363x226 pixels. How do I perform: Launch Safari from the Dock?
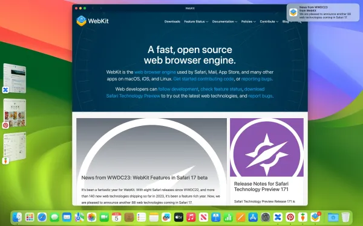tap(42, 217)
